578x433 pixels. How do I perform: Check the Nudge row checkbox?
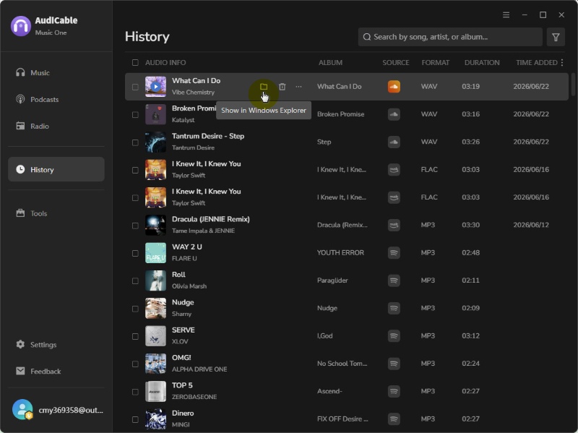[135, 309]
